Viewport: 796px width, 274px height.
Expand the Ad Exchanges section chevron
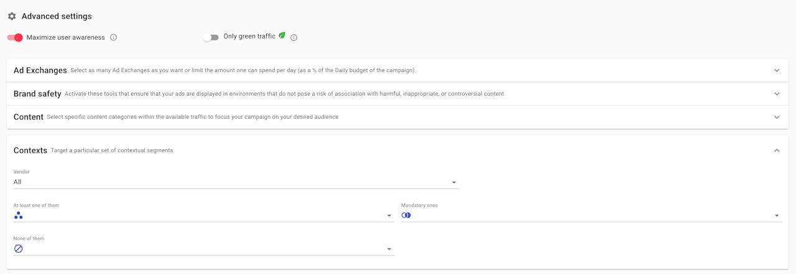tap(777, 70)
